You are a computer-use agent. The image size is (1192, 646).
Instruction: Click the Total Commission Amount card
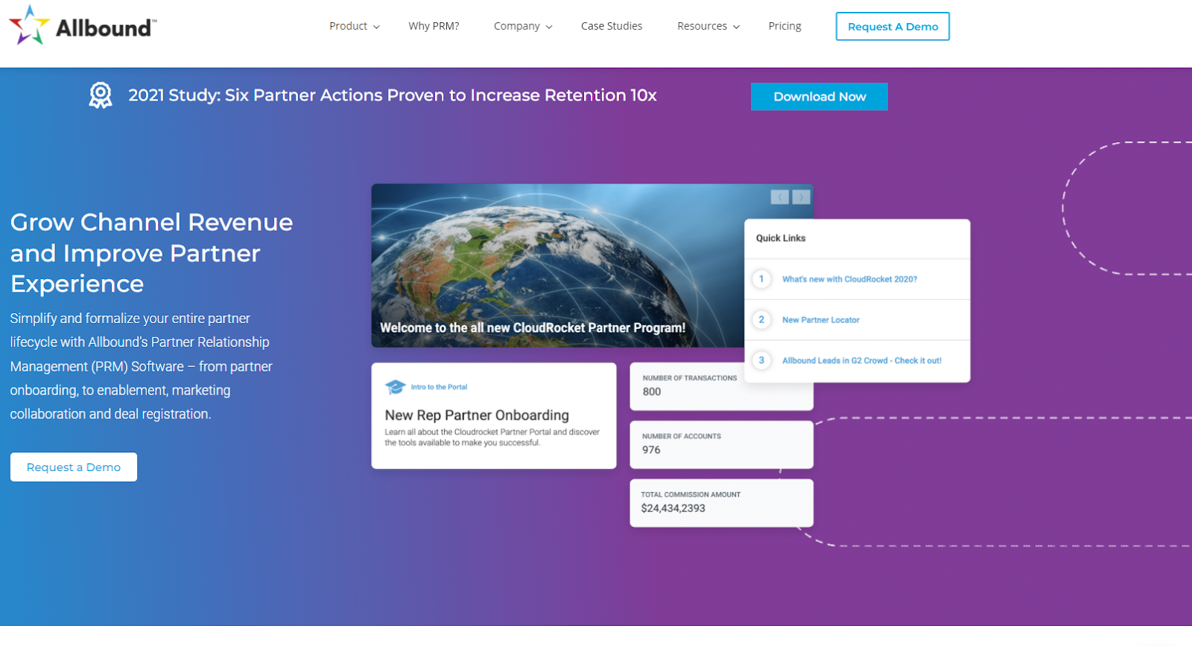point(721,503)
